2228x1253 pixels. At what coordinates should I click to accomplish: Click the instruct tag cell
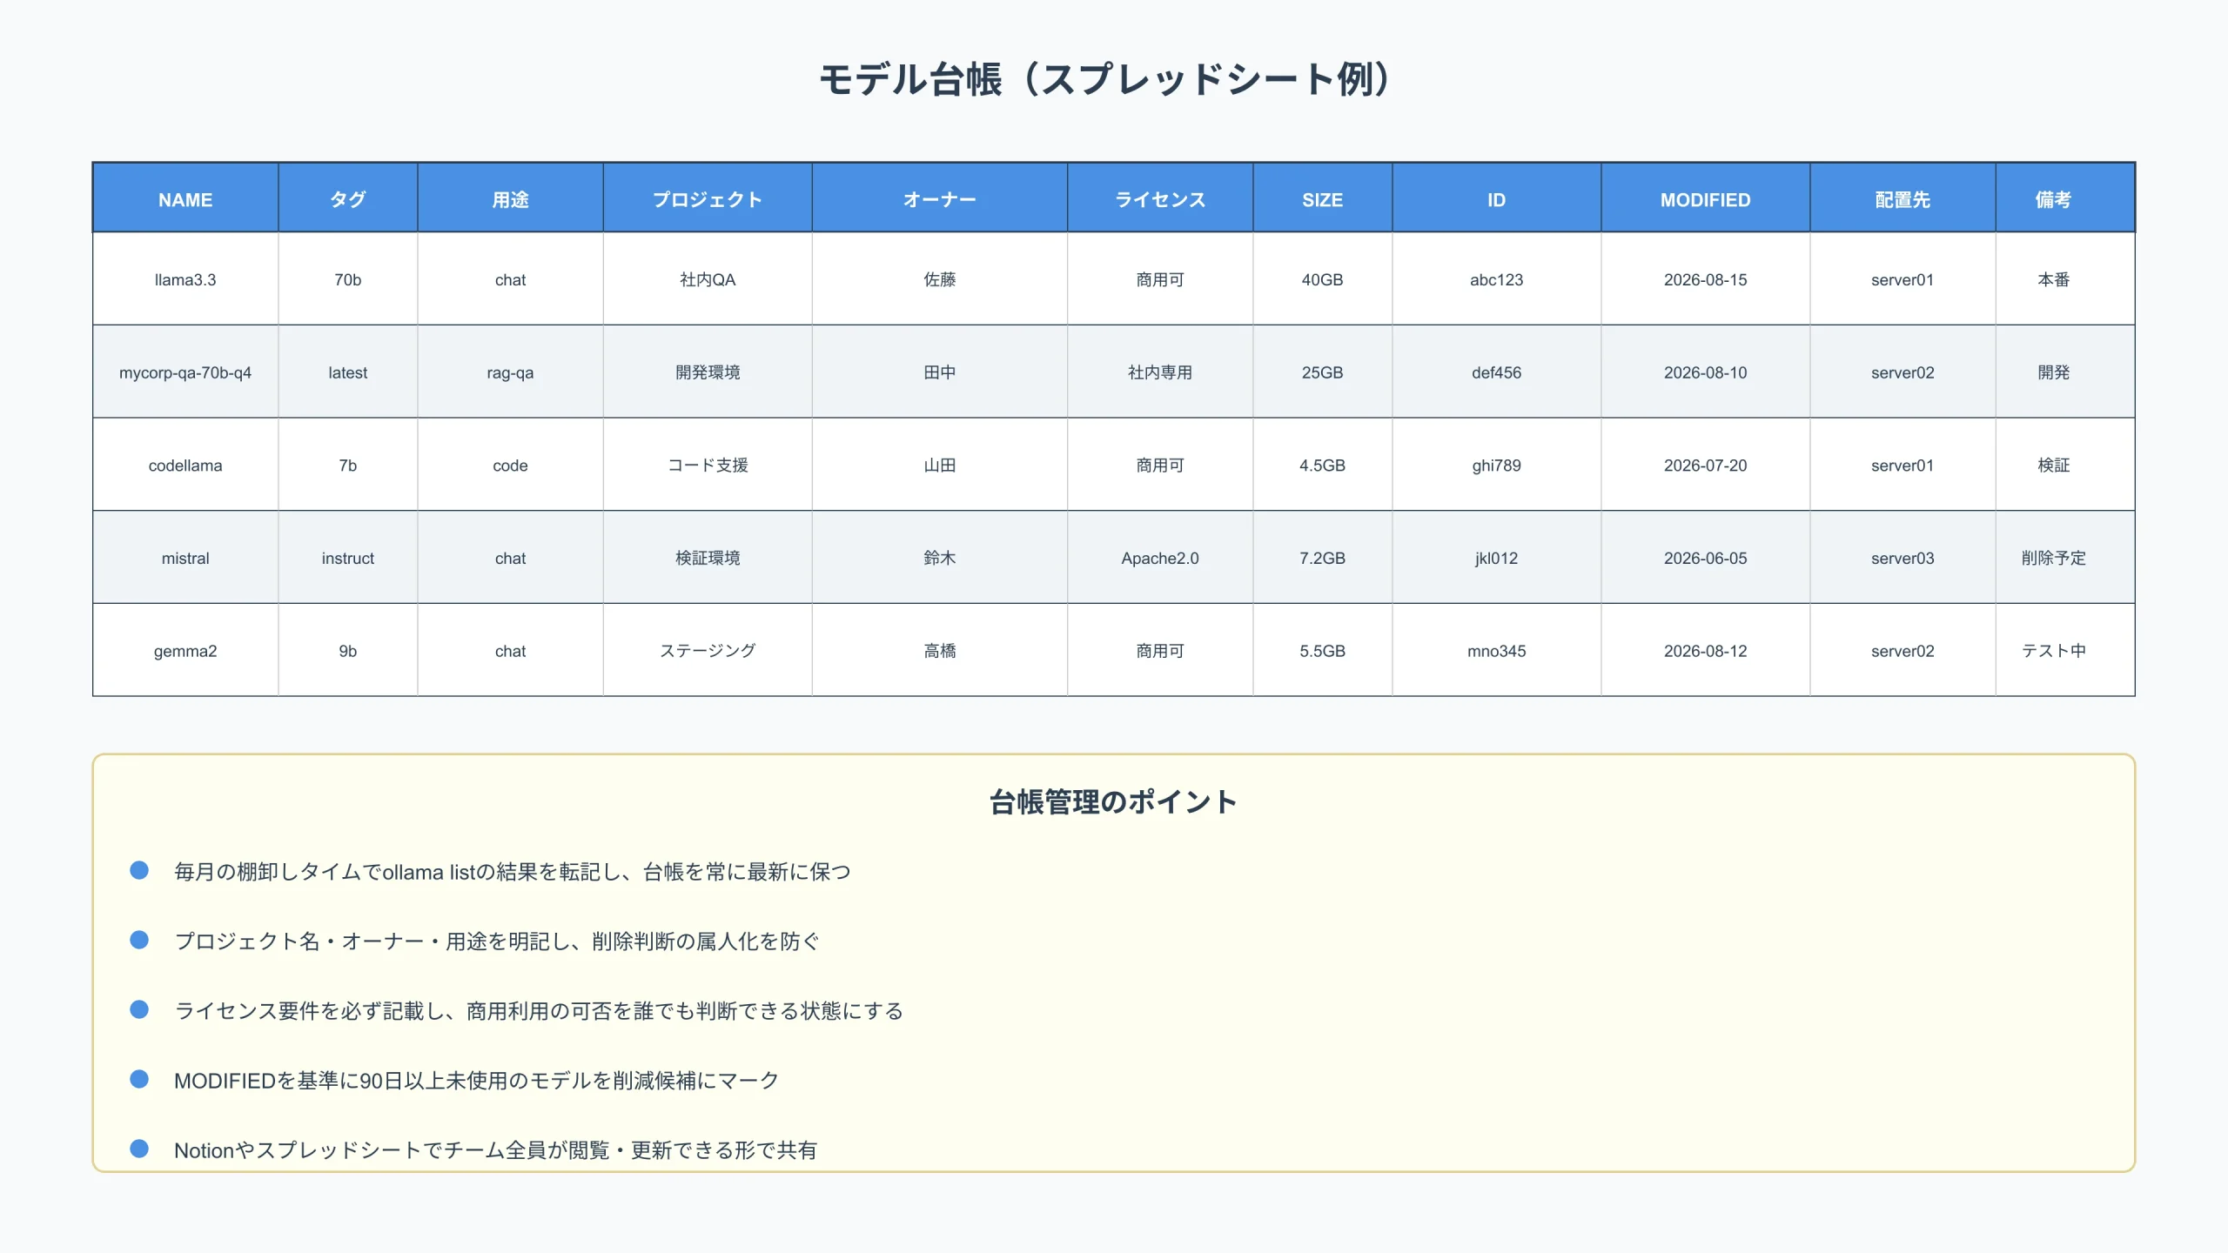pyautogui.click(x=348, y=558)
